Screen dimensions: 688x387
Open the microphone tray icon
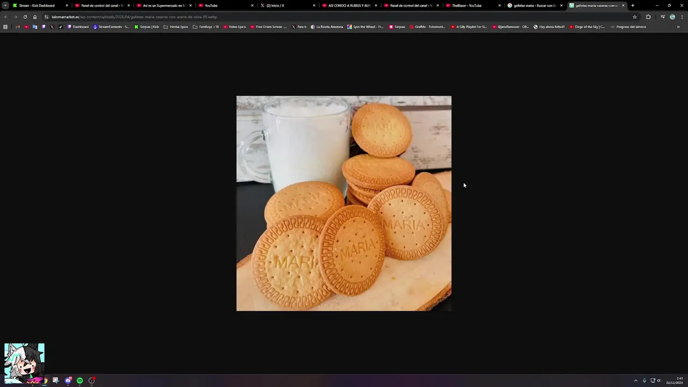pos(644,381)
